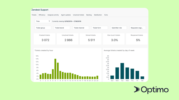Open the Time filter dropdown
The width and height of the screenshot is (179, 100).
pyautogui.click(x=43, y=21)
